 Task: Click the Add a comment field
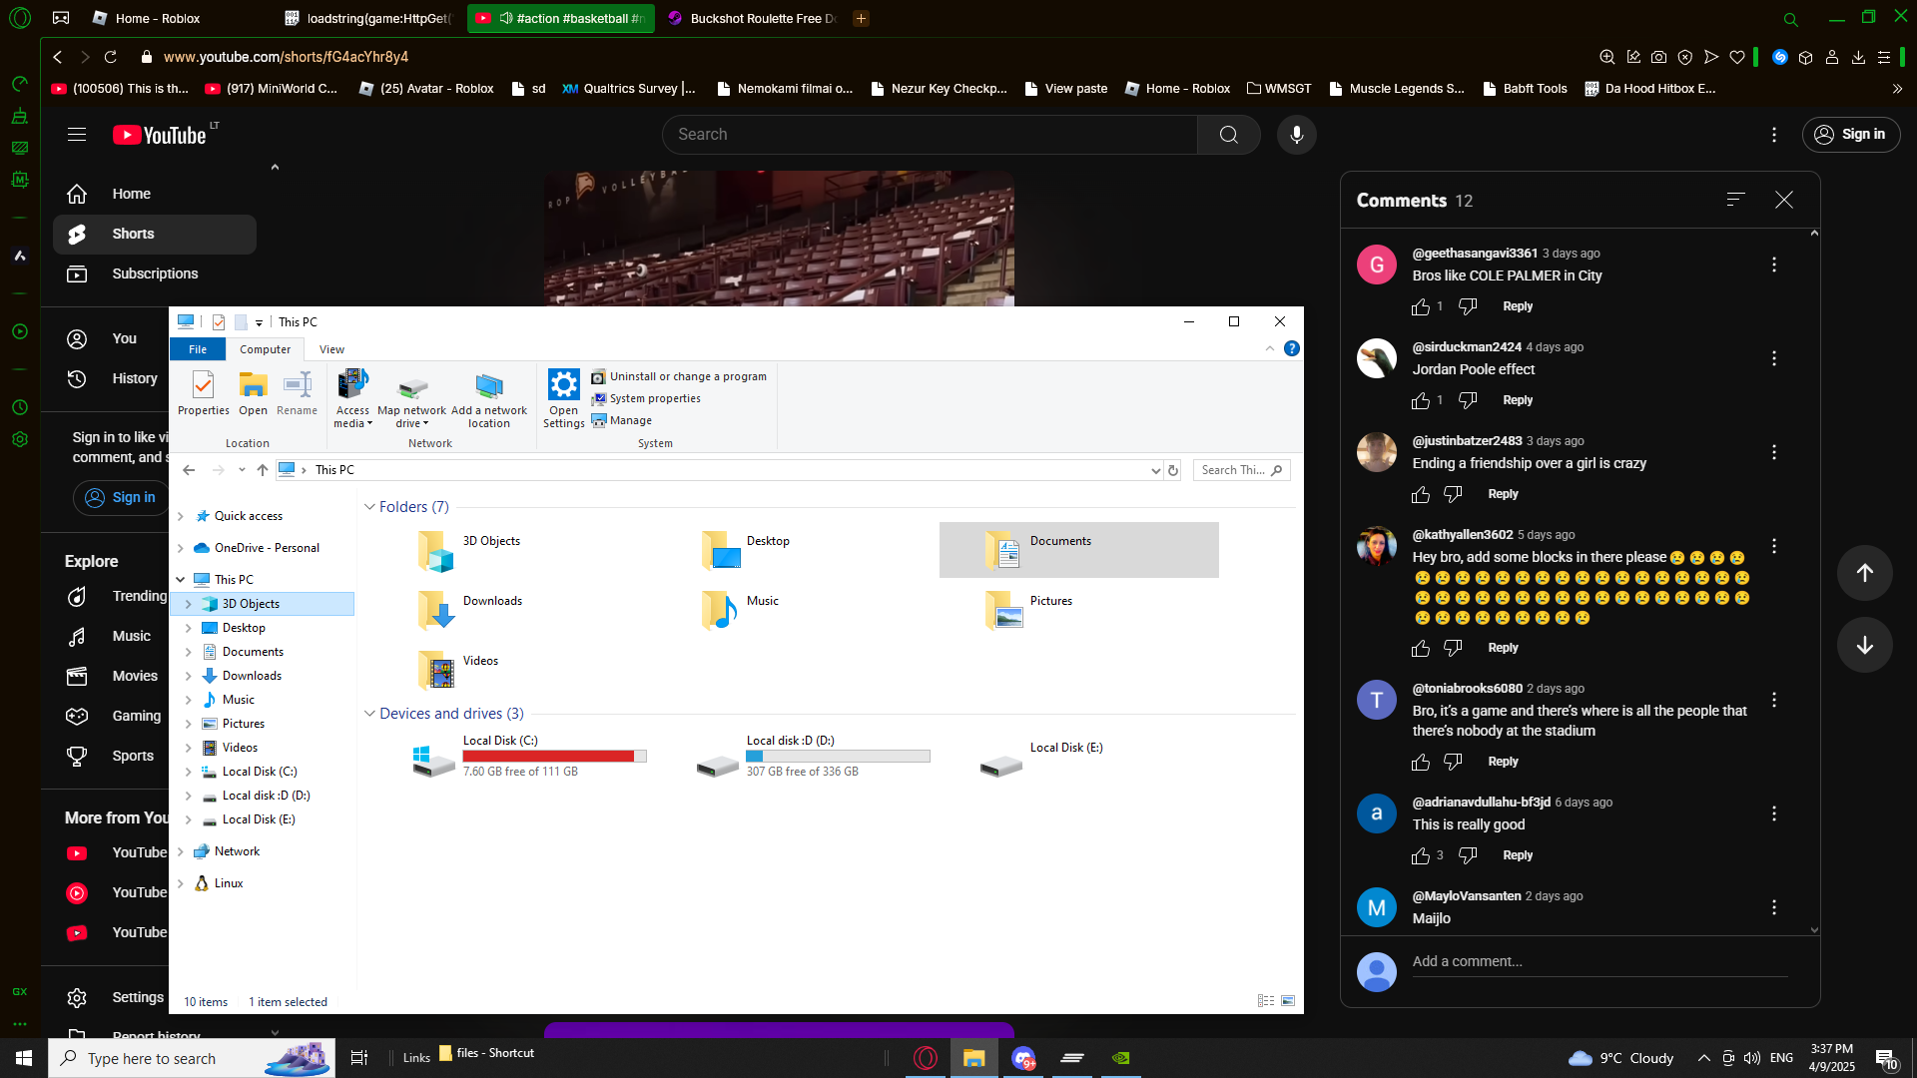(1599, 962)
